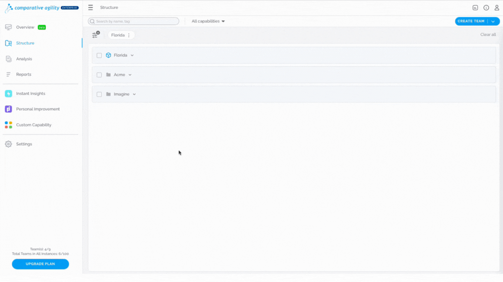503x282 pixels.
Task: Select the Acme row checkbox
Action: pos(99,75)
